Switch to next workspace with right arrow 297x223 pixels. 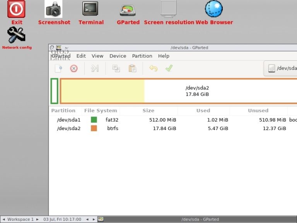coord(37,220)
